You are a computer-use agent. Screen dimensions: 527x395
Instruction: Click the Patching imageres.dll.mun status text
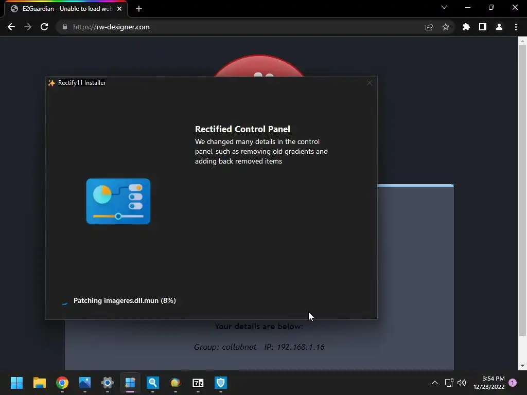tap(125, 300)
